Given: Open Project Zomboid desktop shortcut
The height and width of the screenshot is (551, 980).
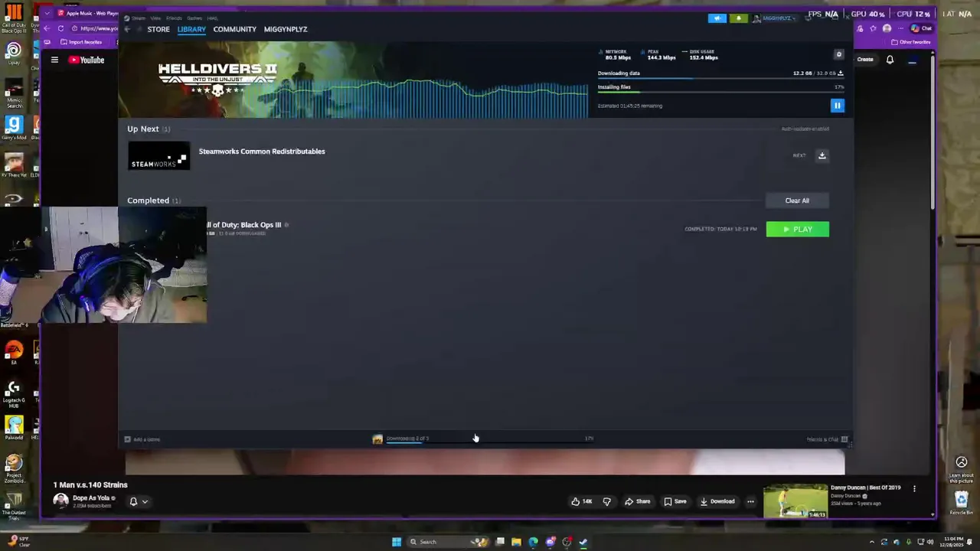Looking at the screenshot, I should click(x=14, y=468).
